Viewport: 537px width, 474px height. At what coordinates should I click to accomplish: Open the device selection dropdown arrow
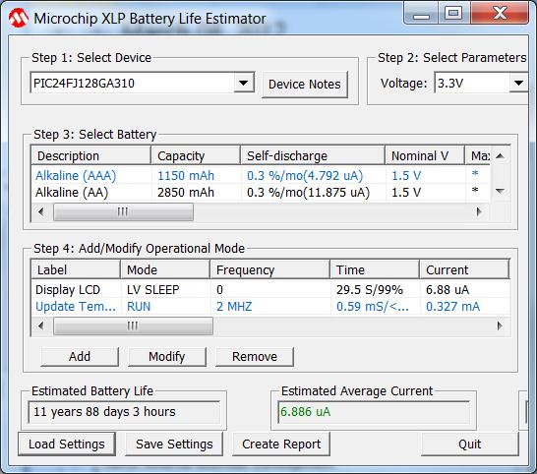coord(244,83)
